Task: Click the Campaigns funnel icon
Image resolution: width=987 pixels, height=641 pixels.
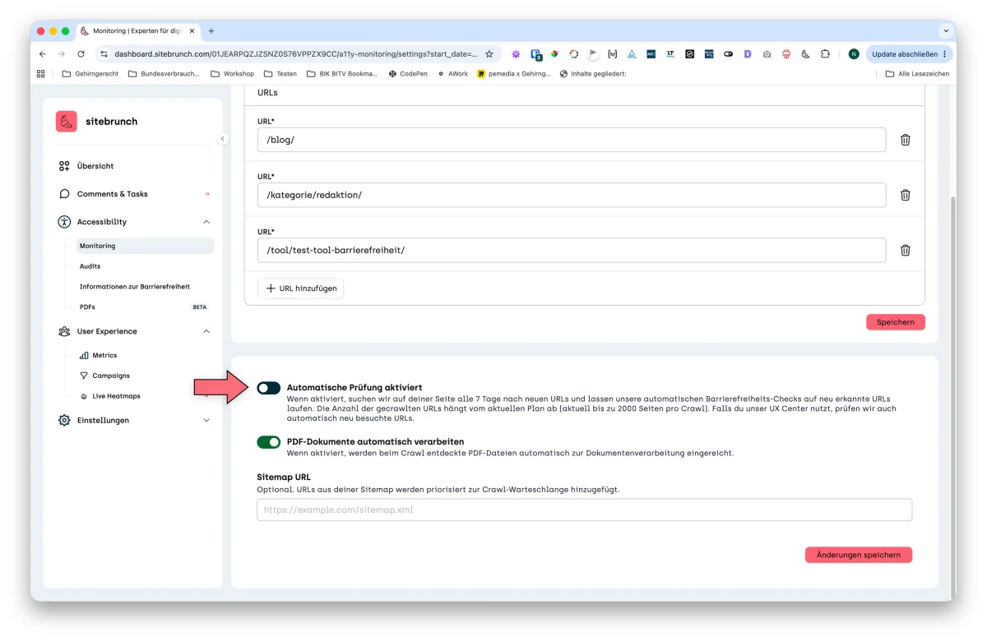Action: [84, 376]
